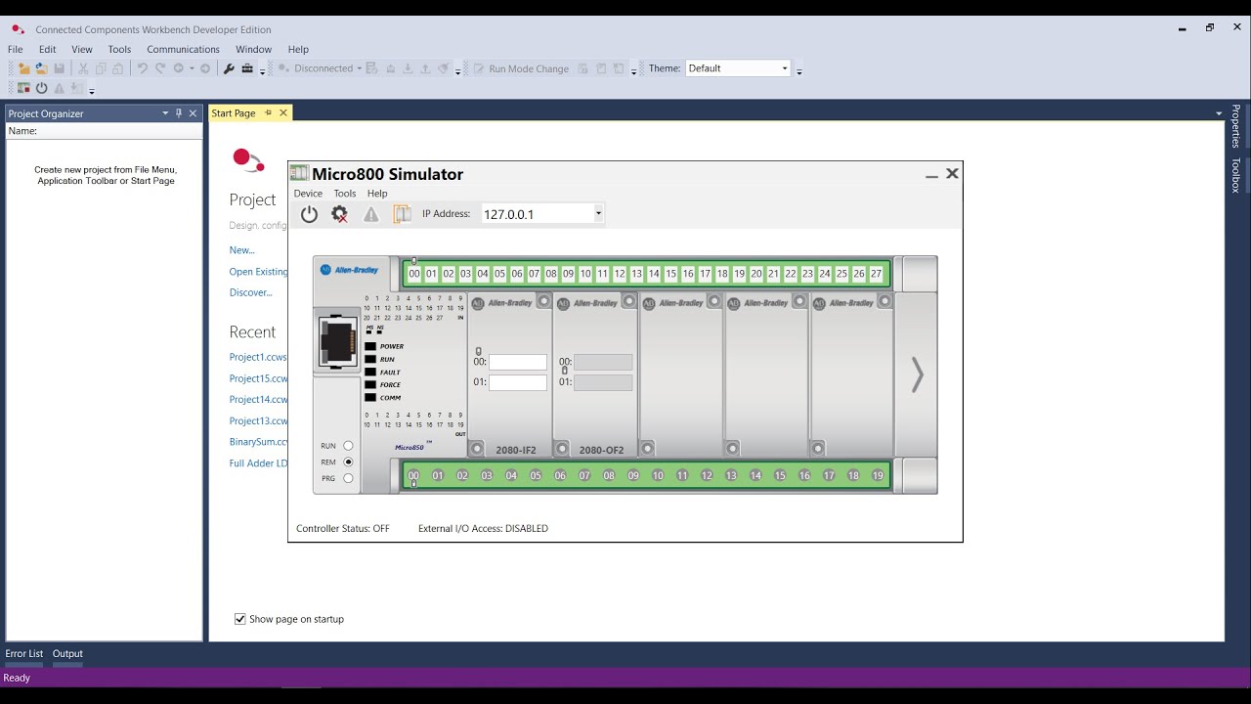
Task: Open the Edit menu
Action: point(47,49)
